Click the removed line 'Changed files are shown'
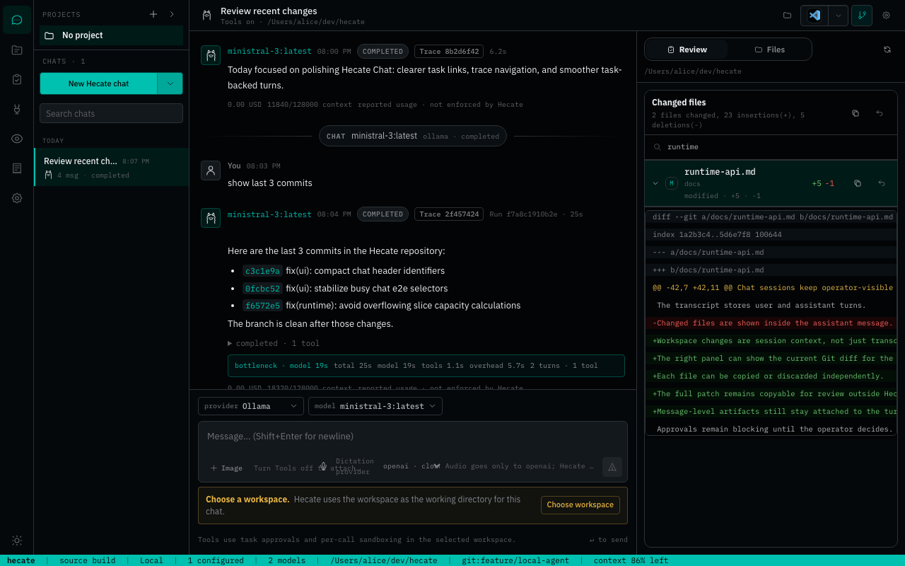This screenshot has height=566, width=905. (771, 323)
